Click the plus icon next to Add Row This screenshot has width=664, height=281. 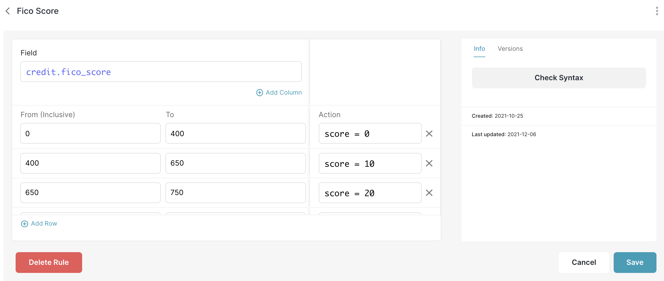click(25, 224)
